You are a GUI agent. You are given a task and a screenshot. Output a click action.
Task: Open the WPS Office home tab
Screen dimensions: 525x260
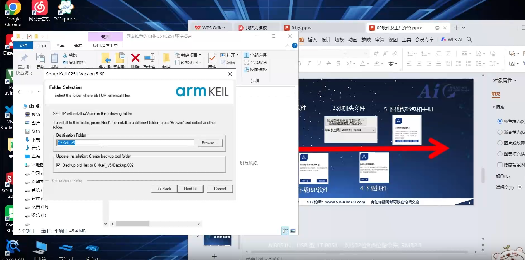pos(210,28)
